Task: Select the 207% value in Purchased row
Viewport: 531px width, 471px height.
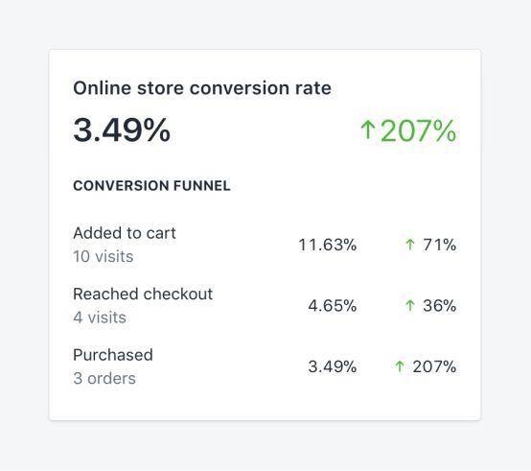Action: click(x=434, y=366)
